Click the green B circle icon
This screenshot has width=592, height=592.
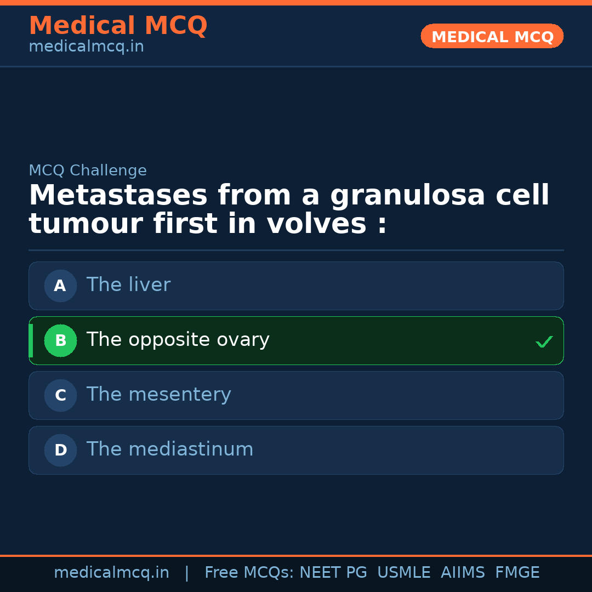pos(60,340)
